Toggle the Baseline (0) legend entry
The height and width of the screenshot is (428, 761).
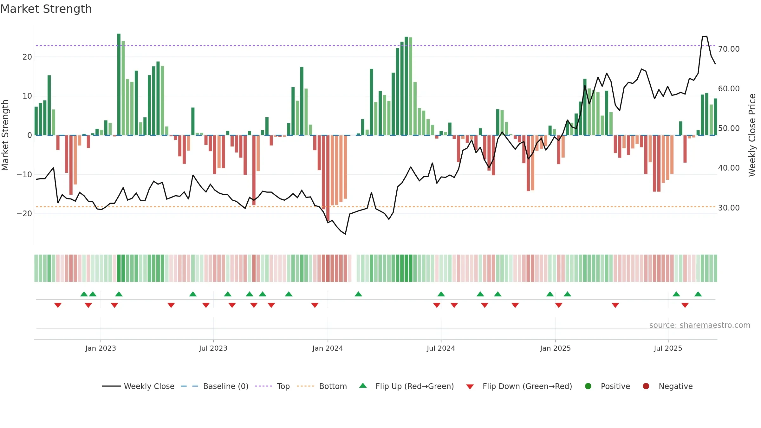click(215, 386)
